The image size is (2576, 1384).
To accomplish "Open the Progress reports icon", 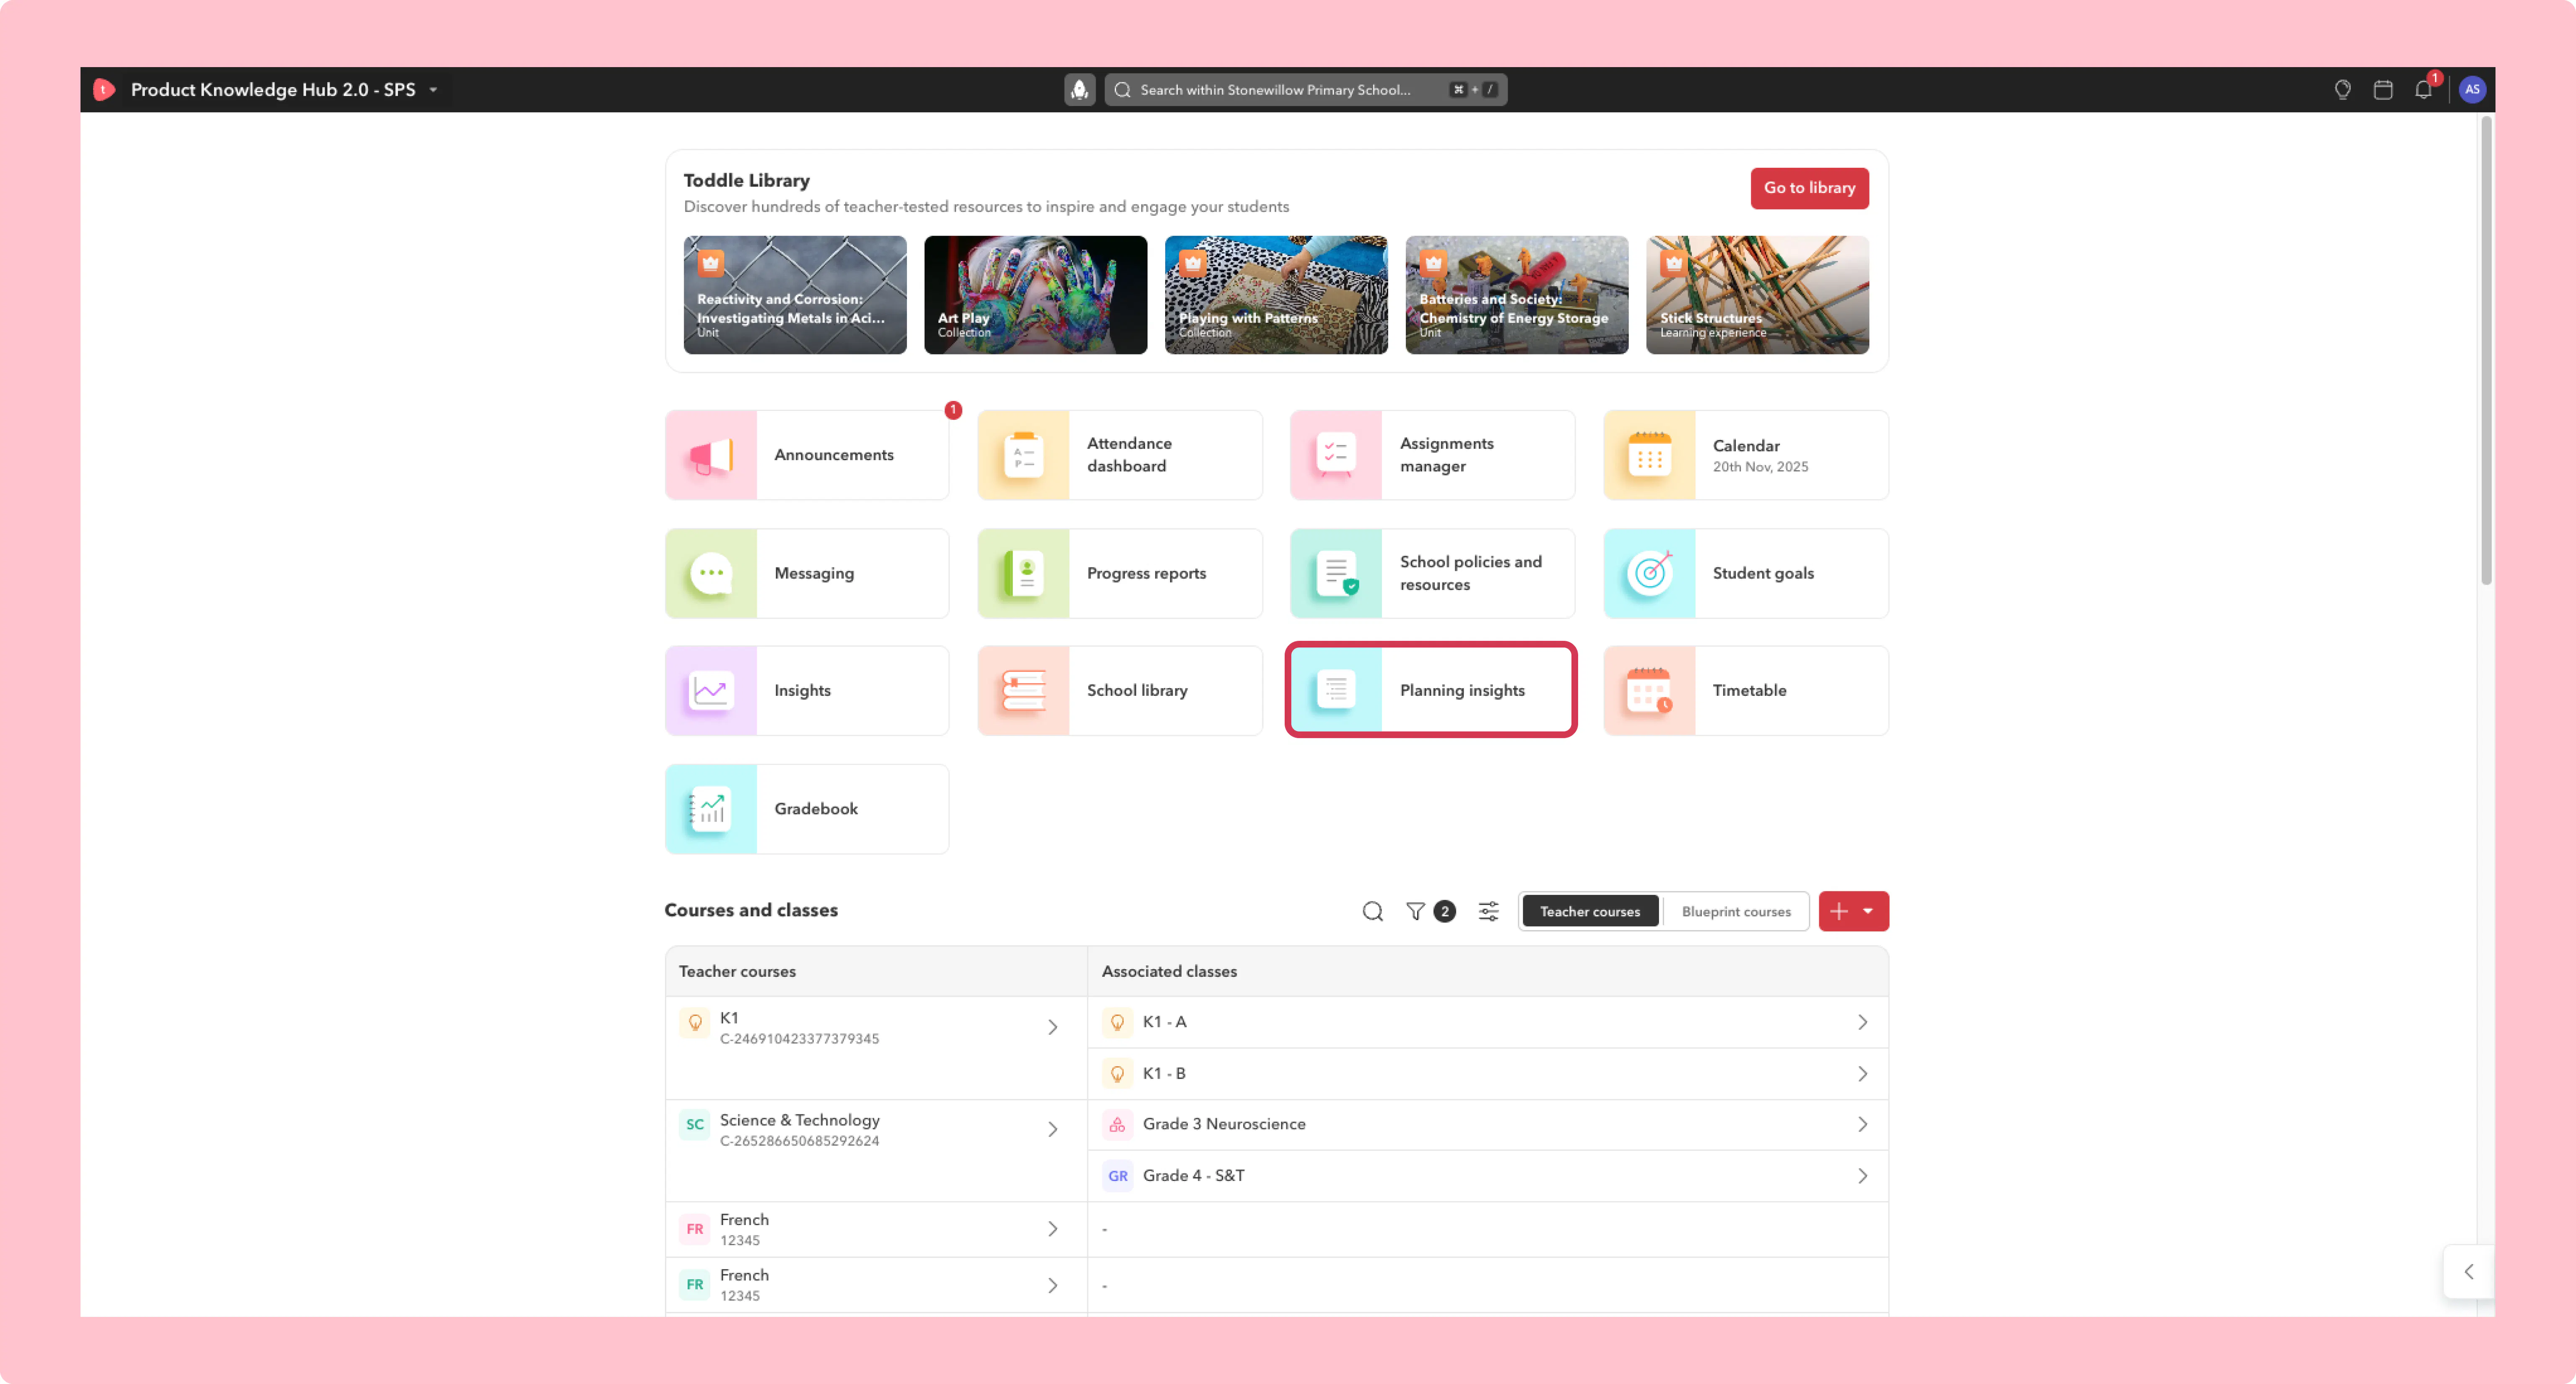I will pos(1024,574).
